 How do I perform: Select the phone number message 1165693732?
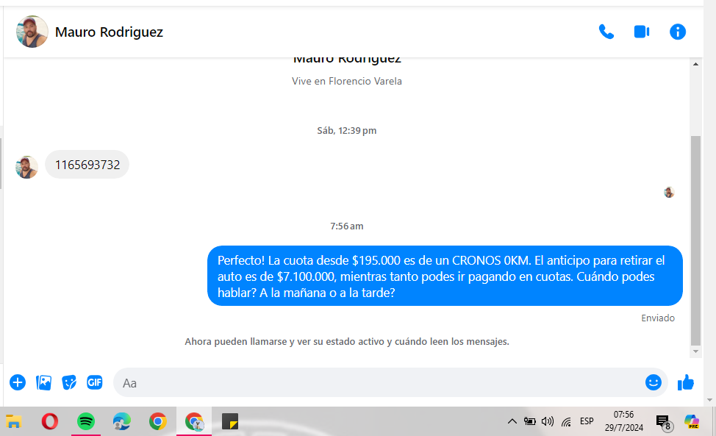point(87,165)
